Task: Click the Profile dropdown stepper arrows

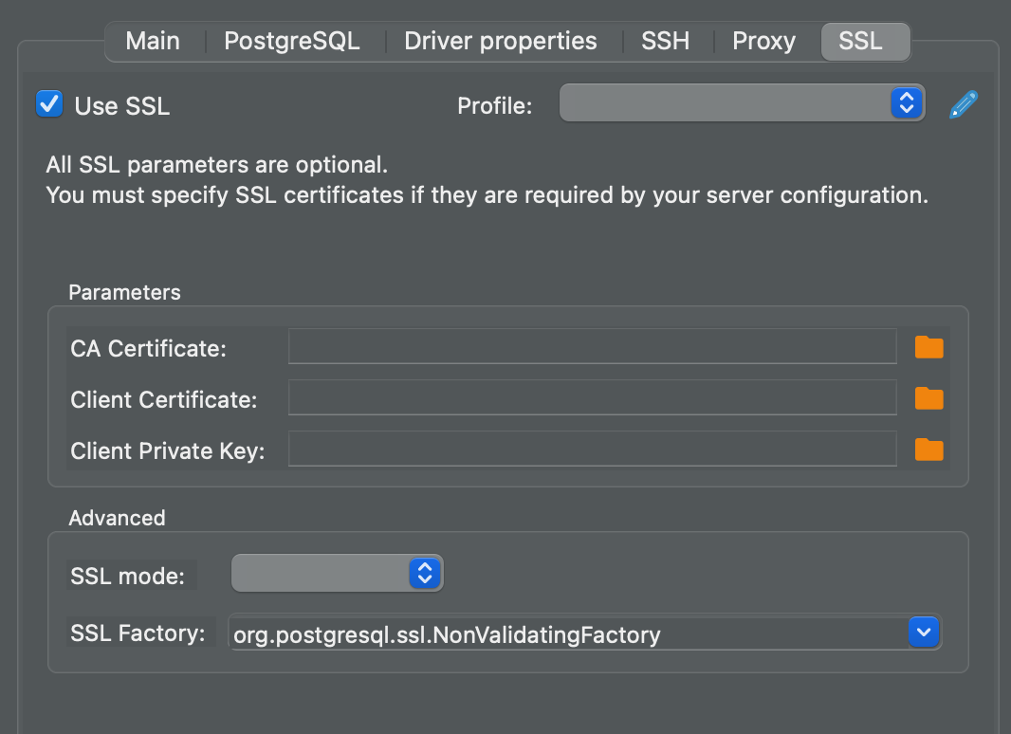Action: pos(906,102)
